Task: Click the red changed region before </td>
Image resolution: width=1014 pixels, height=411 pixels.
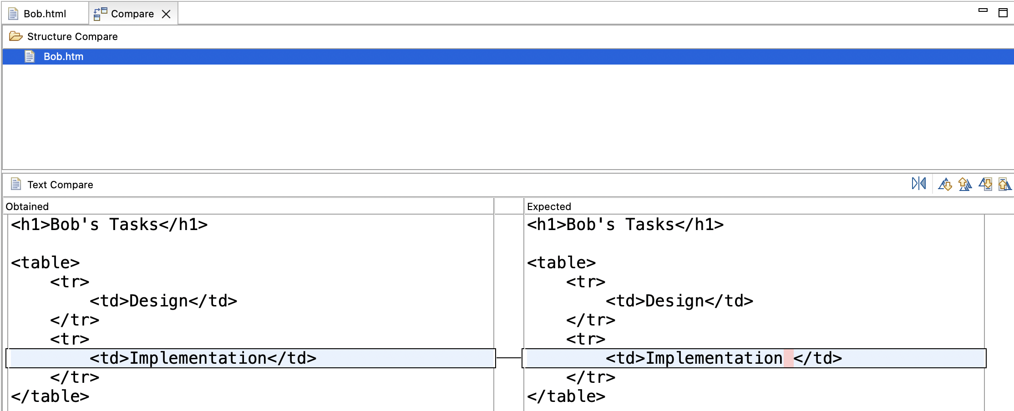Action: coord(789,357)
